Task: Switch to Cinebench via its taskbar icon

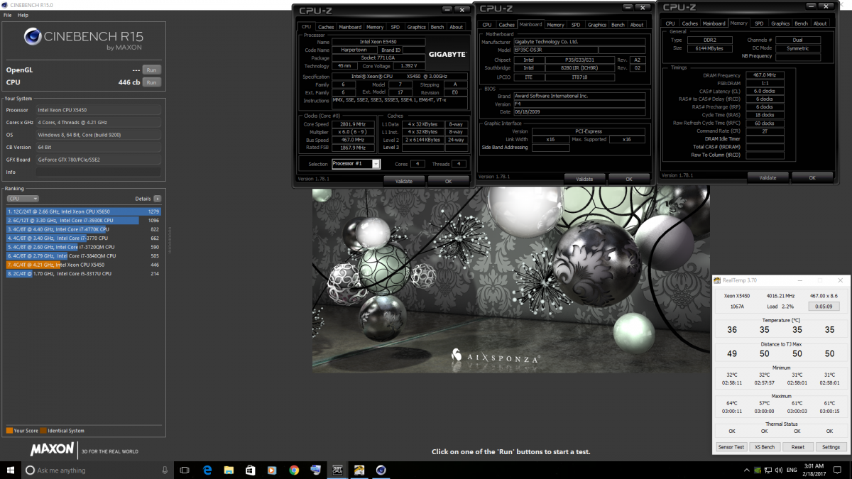Action: [x=381, y=470]
